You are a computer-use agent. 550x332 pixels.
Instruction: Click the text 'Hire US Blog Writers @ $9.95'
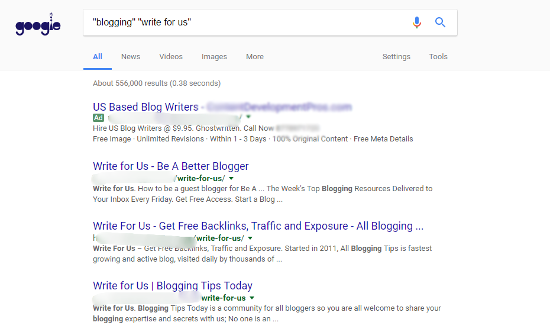point(142,128)
